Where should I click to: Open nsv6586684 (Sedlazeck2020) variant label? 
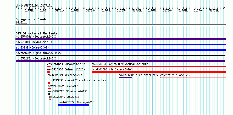(139, 75)
